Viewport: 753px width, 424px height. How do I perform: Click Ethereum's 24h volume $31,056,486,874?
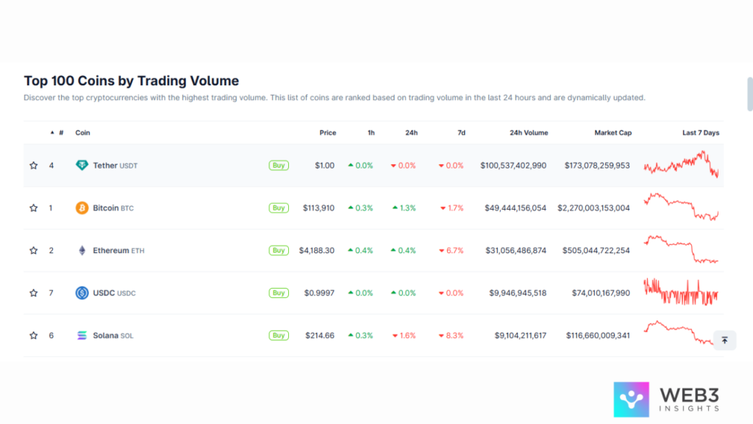[x=515, y=250]
